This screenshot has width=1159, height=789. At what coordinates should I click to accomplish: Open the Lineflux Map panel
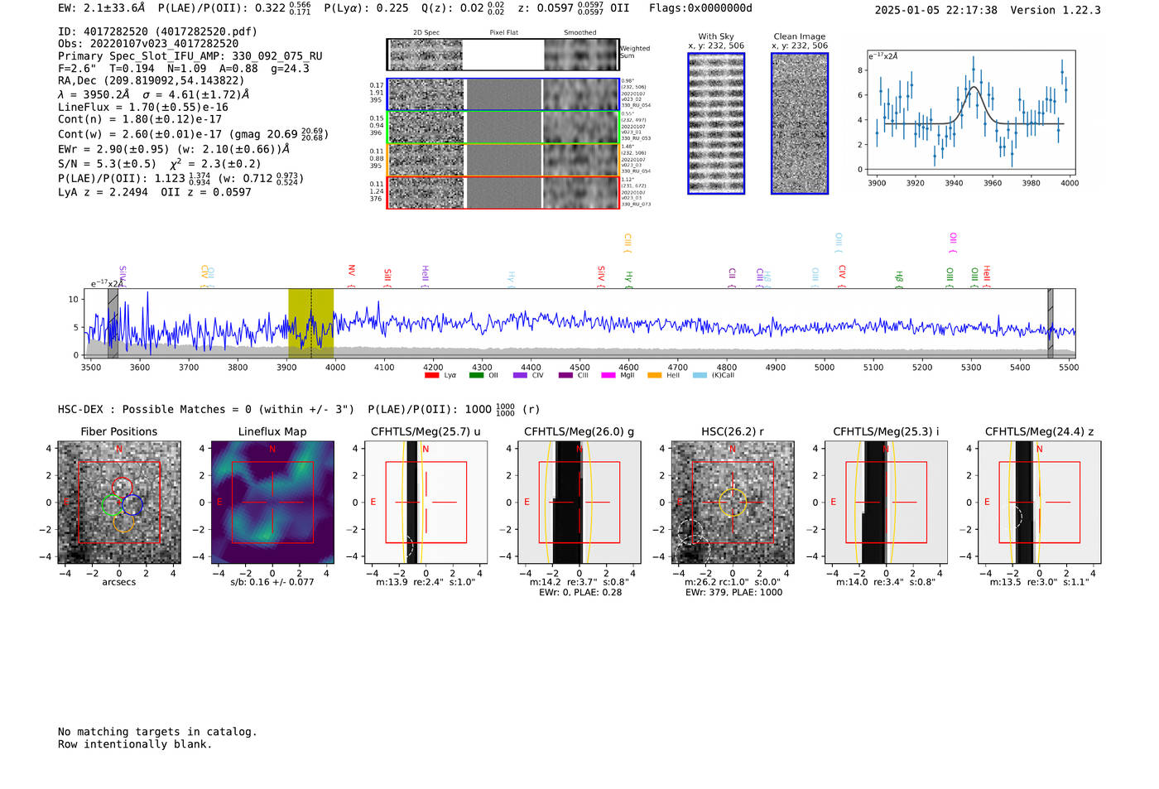point(272,503)
